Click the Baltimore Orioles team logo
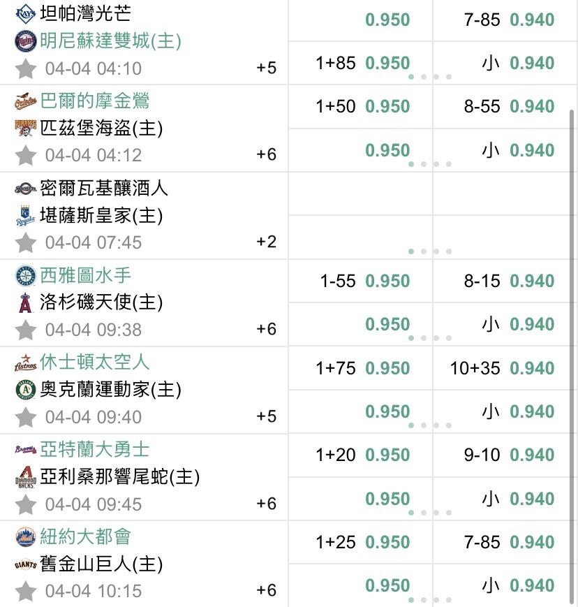Screen dimensions: 578x607 tap(25, 101)
